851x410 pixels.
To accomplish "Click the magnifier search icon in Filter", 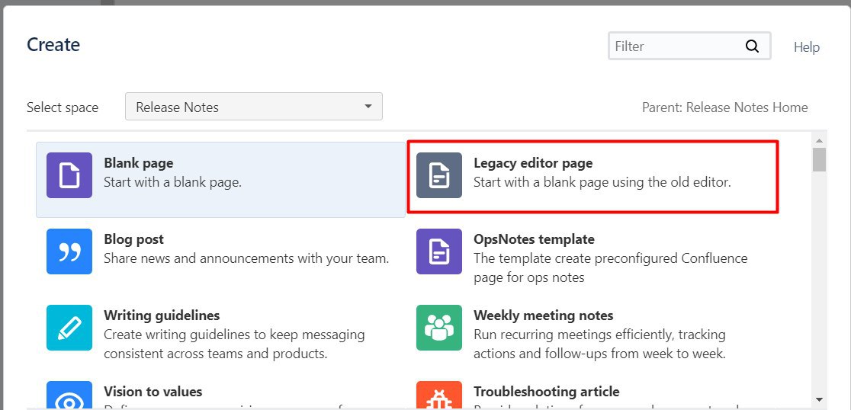I will coord(752,46).
